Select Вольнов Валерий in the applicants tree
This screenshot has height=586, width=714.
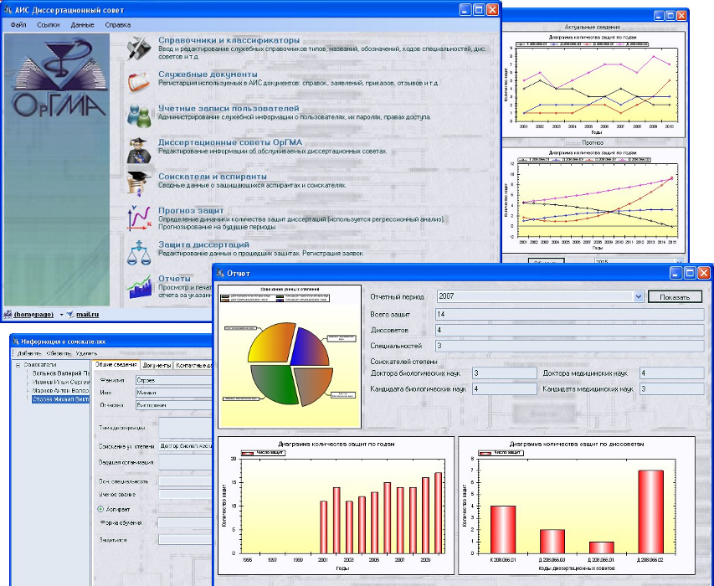60,373
